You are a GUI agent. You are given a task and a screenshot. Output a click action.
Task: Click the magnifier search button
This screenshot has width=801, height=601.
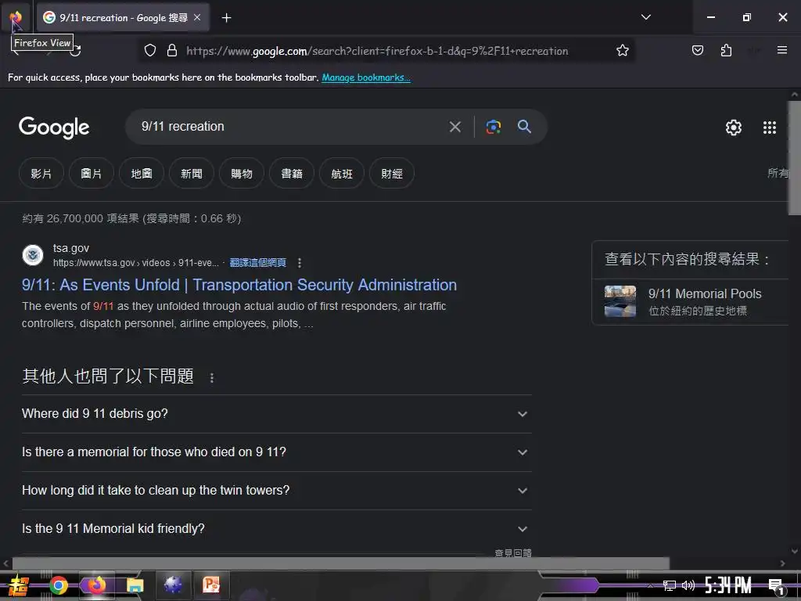524,127
